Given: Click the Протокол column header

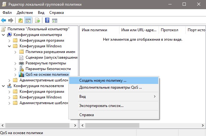Looking at the screenshot, I should [x=172, y=30].
